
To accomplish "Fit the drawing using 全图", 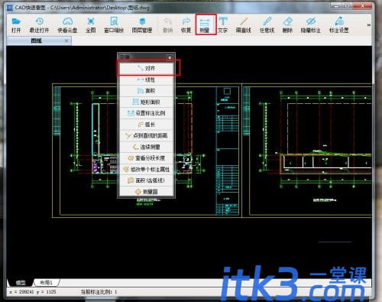I will pyautogui.click(x=91, y=25).
